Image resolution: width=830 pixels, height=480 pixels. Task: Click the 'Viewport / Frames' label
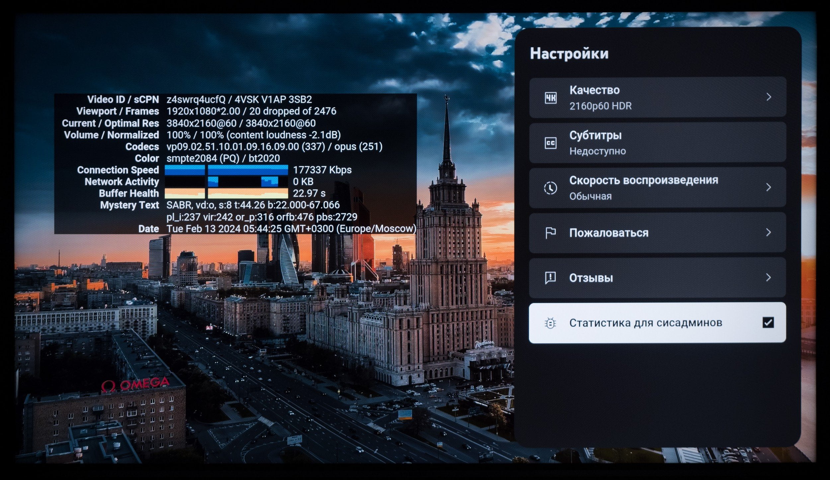pos(118,111)
